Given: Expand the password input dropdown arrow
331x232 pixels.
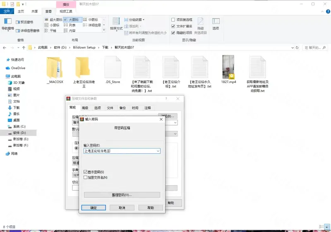Looking at the screenshot, I should click(x=158, y=151).
